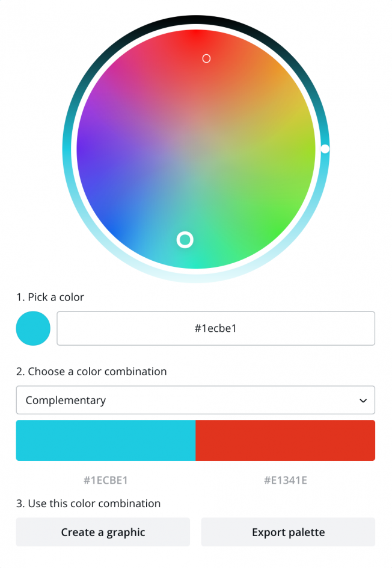392x568 pixels.
Task: Click the white brightness handle on outer ring
Action: (325, 149)
